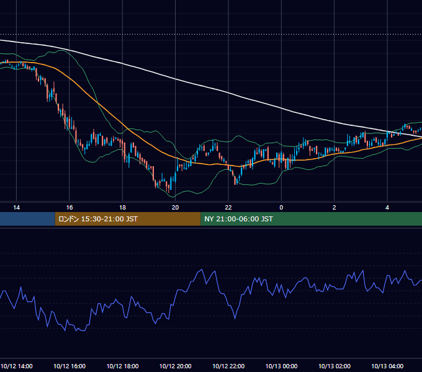422x372 pixels.
Task: Click the 10/13 02:00 date label
Action: point(334,366)
